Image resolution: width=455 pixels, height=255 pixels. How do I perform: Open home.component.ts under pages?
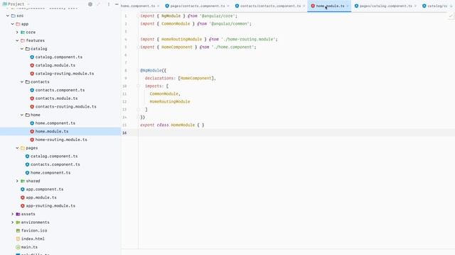[x=50, y=173]
